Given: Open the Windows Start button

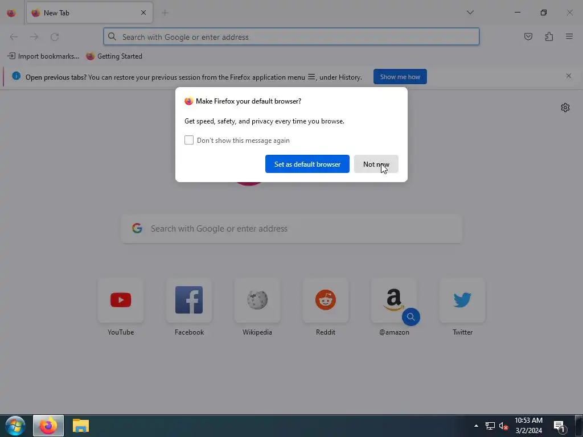Looking at the screenshot, I should point(15,426).
